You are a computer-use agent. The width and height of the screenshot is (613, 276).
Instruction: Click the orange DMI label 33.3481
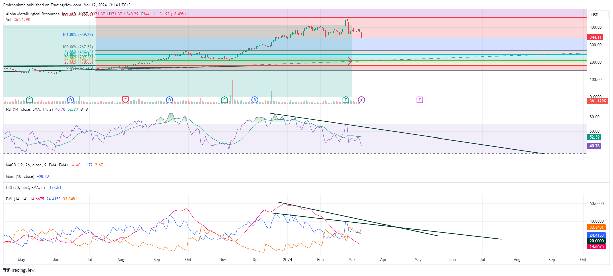[596, 227]
